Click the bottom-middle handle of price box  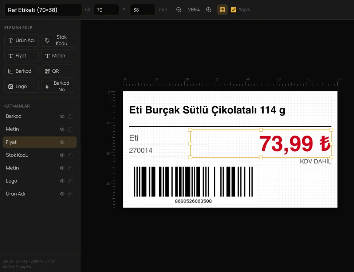point(261,157)
